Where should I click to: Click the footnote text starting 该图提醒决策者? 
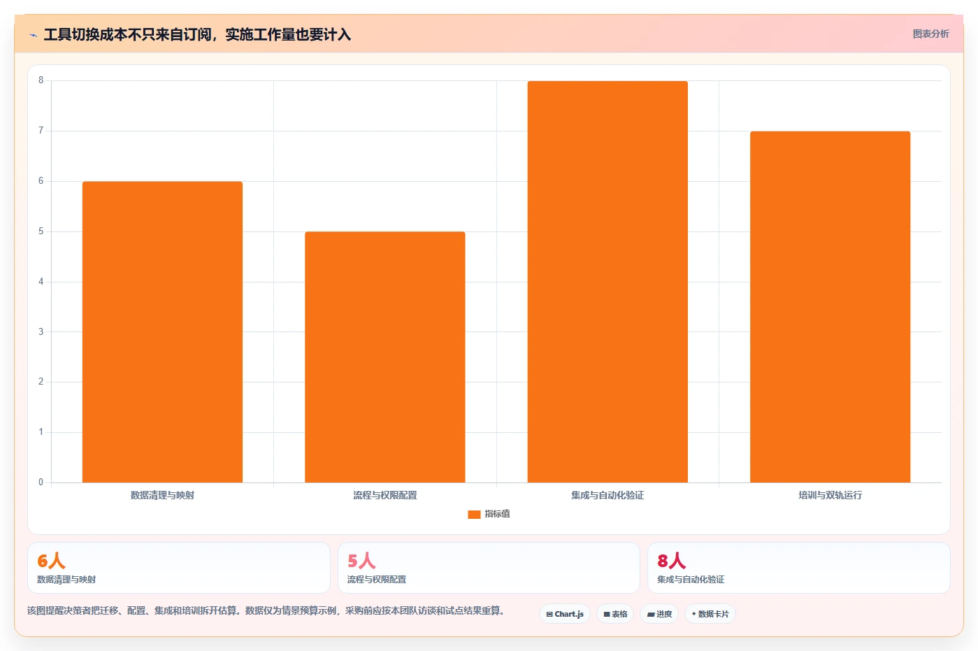pyautogui.click(x=266, y=610)
